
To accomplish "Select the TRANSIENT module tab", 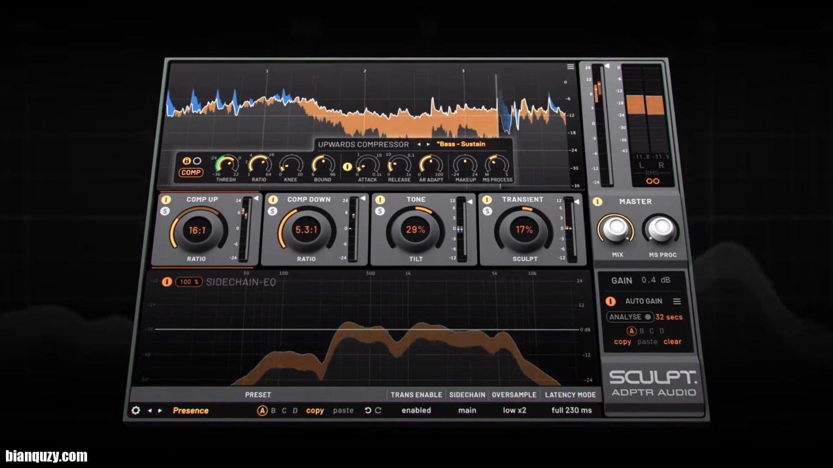I will point(523,199).
